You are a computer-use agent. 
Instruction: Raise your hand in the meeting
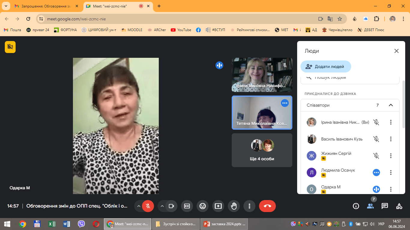pos(234,206)
